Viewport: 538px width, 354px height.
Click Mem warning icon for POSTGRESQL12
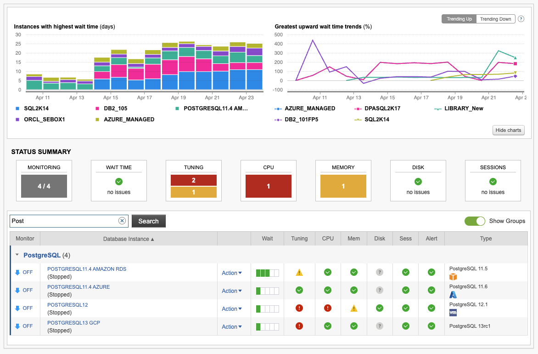[354, 308]
